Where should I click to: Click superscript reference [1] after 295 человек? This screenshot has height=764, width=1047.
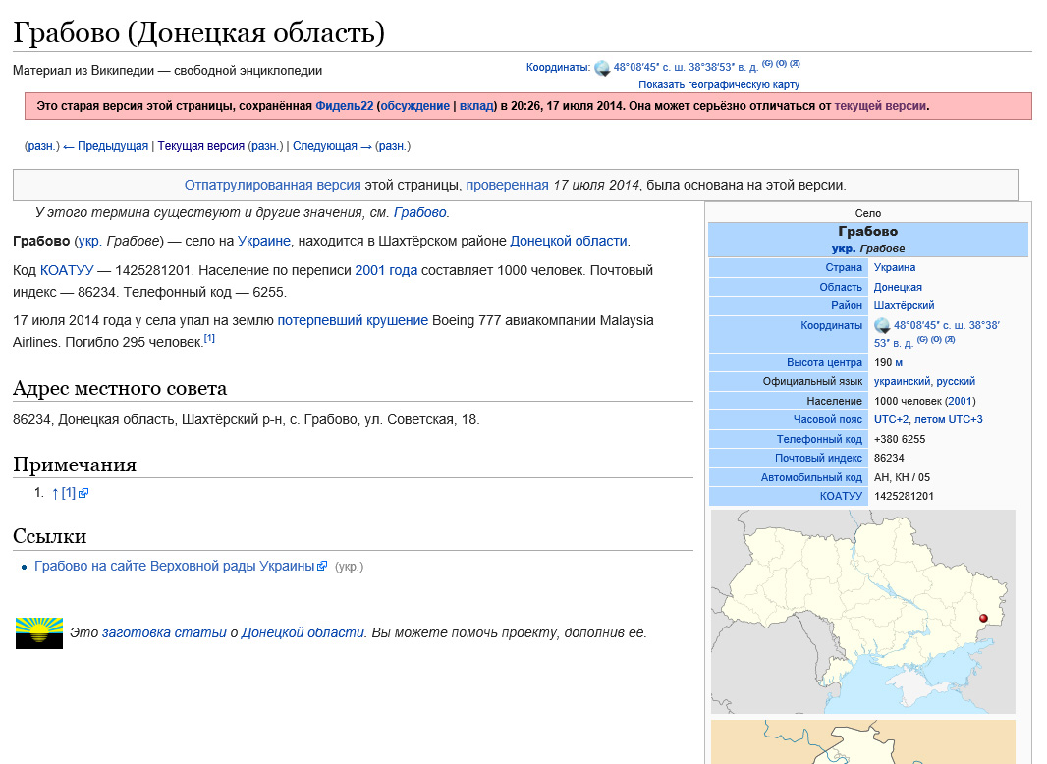tap(209, 338)
